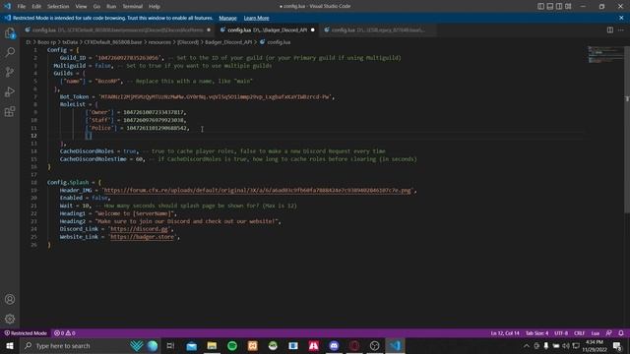Open the Go menu
Image resolution: width=630 pixels, height=354 pixels.
(x=96, y=7)
